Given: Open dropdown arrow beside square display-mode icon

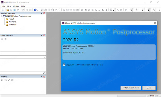Looking at the screenshot, I should pyautogui.click(x=114, y=10).
